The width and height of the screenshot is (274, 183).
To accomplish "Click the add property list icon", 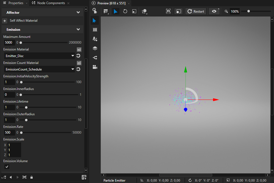I will click(84, 177).
